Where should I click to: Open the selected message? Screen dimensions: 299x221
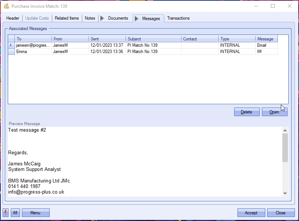(274, 112)
